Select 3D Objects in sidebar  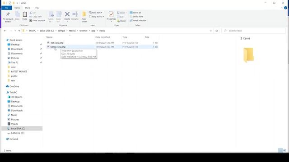17,97
